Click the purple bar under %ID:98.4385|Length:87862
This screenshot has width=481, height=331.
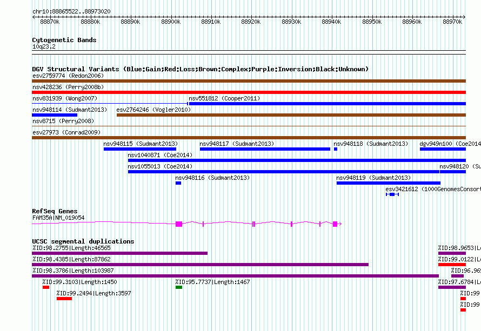[200, 265]
